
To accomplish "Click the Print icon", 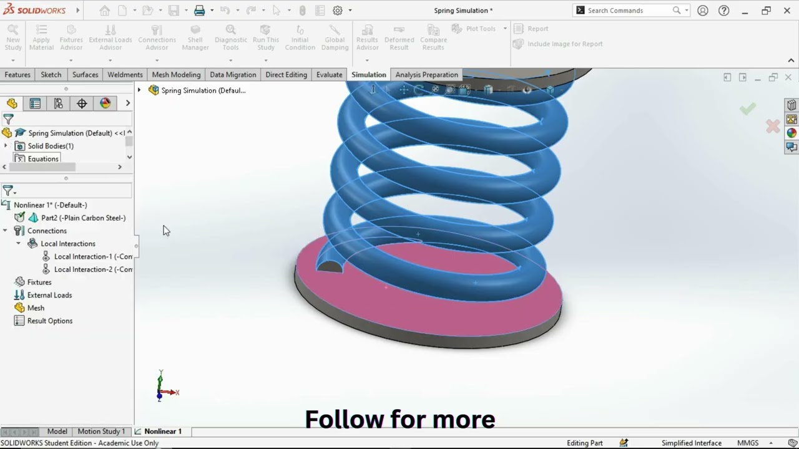I will pyautogui.click(x=199, y=11).
